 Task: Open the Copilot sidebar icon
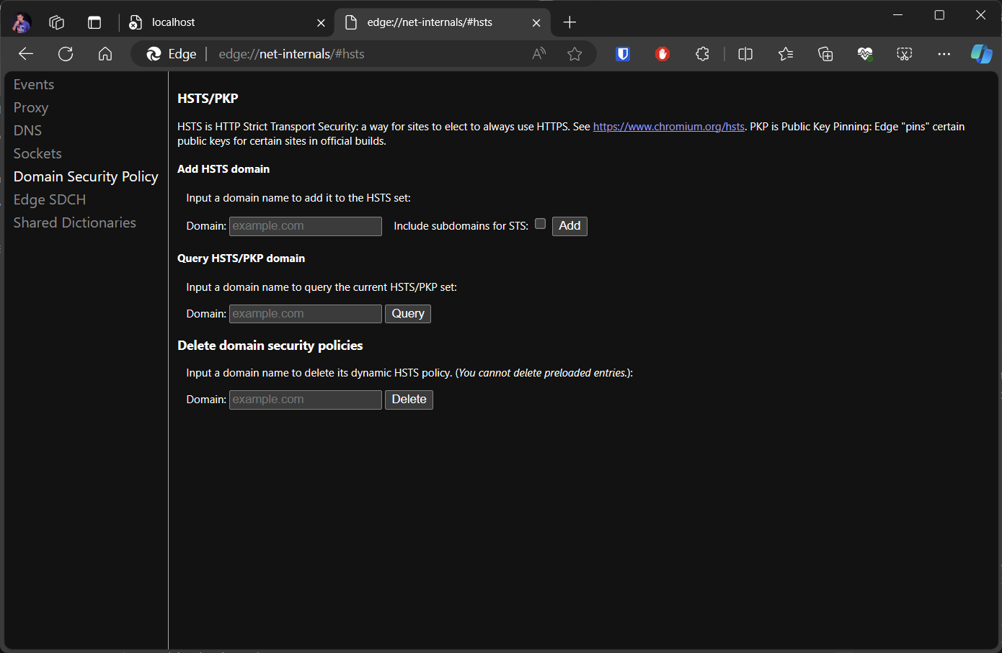click(x=981, y=54)
